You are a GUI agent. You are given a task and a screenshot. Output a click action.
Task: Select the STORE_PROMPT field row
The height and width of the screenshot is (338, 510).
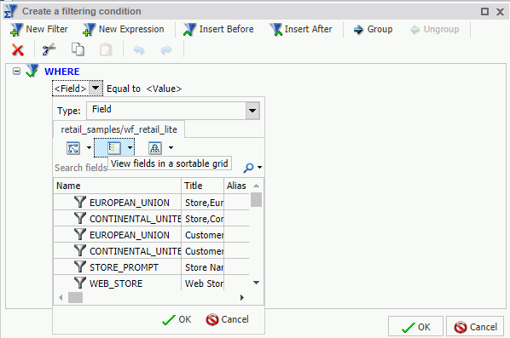(x=151, y=267)
